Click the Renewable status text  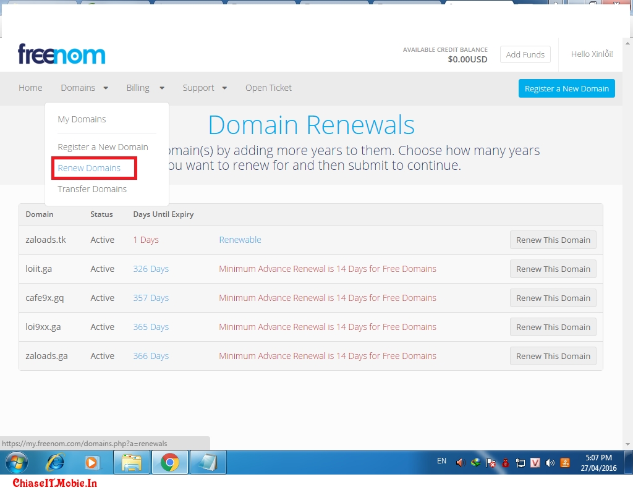[x=240, y=240]
